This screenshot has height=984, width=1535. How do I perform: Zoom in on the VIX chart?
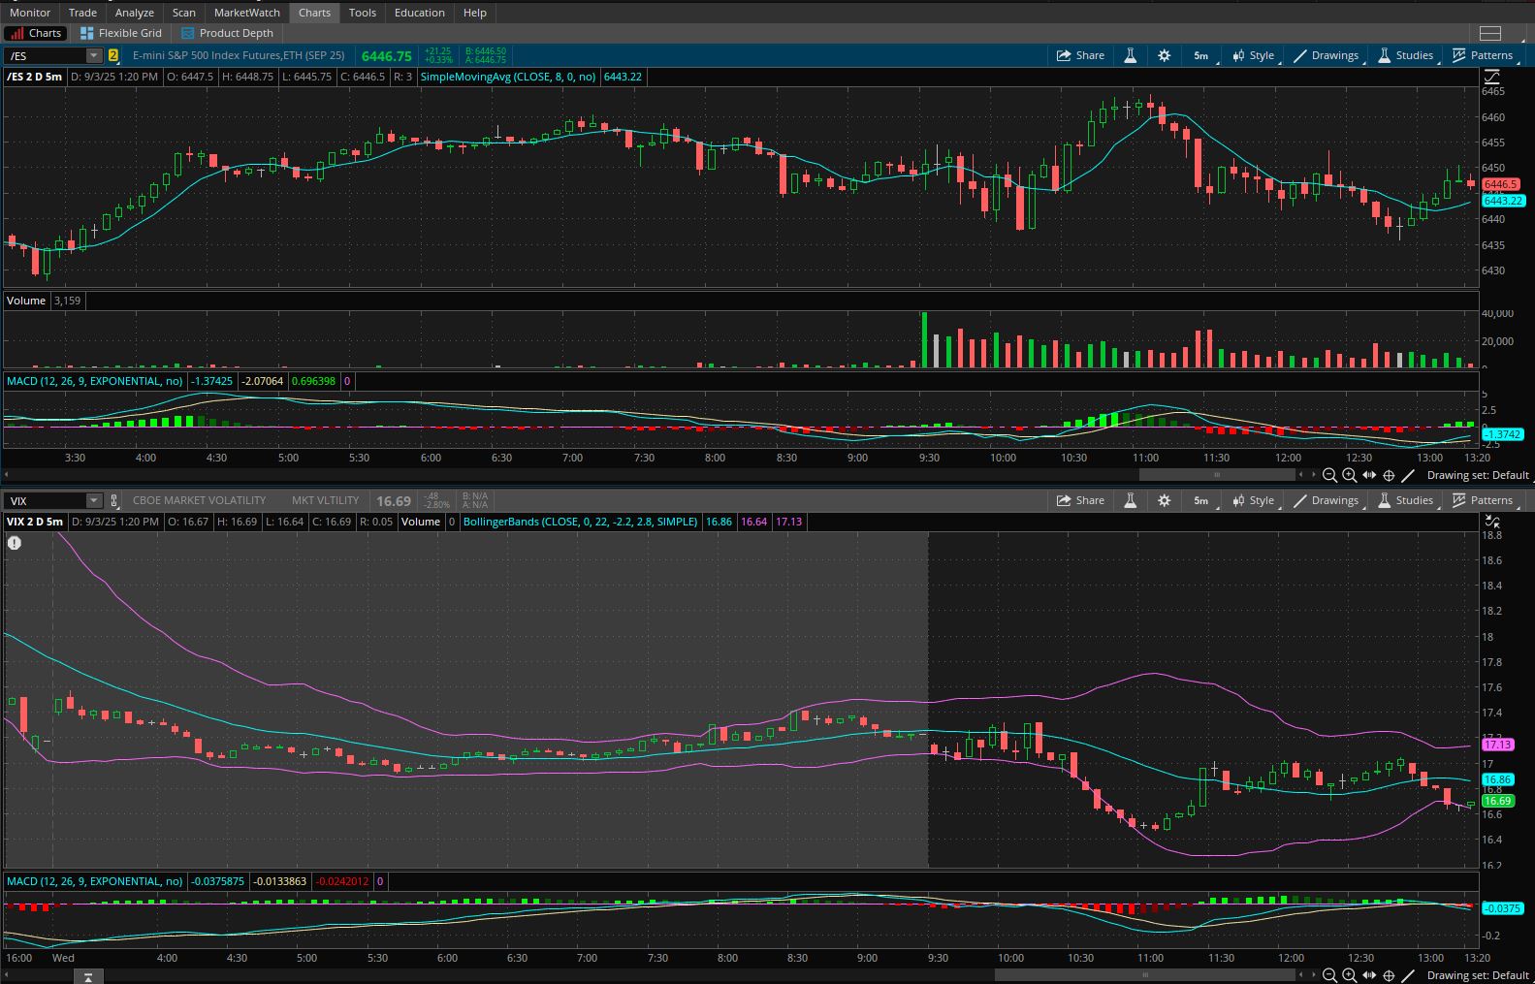pos(1349,975)
